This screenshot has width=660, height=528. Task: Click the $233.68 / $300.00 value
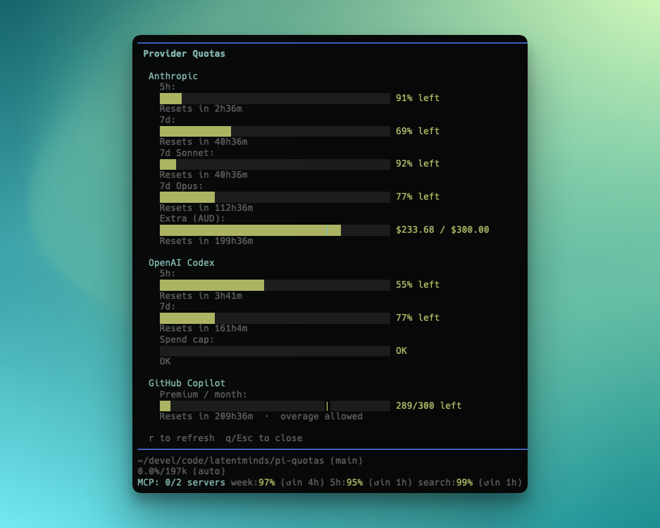point(442,230)
